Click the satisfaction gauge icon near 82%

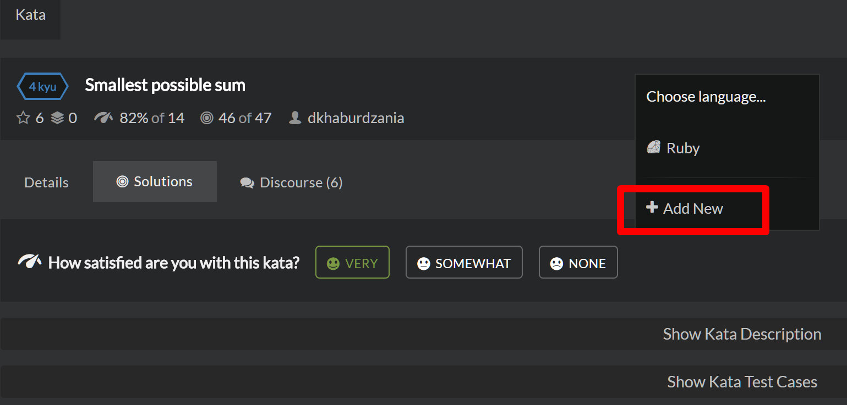click(103, 118)
